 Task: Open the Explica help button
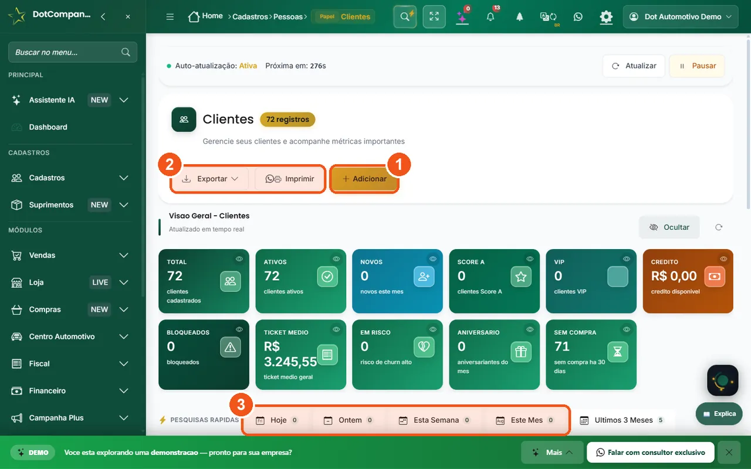click(719, 413)
